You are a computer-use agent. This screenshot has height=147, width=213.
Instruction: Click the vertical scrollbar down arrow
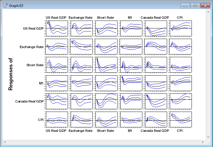pyautogui.click(x=208, y=137)
